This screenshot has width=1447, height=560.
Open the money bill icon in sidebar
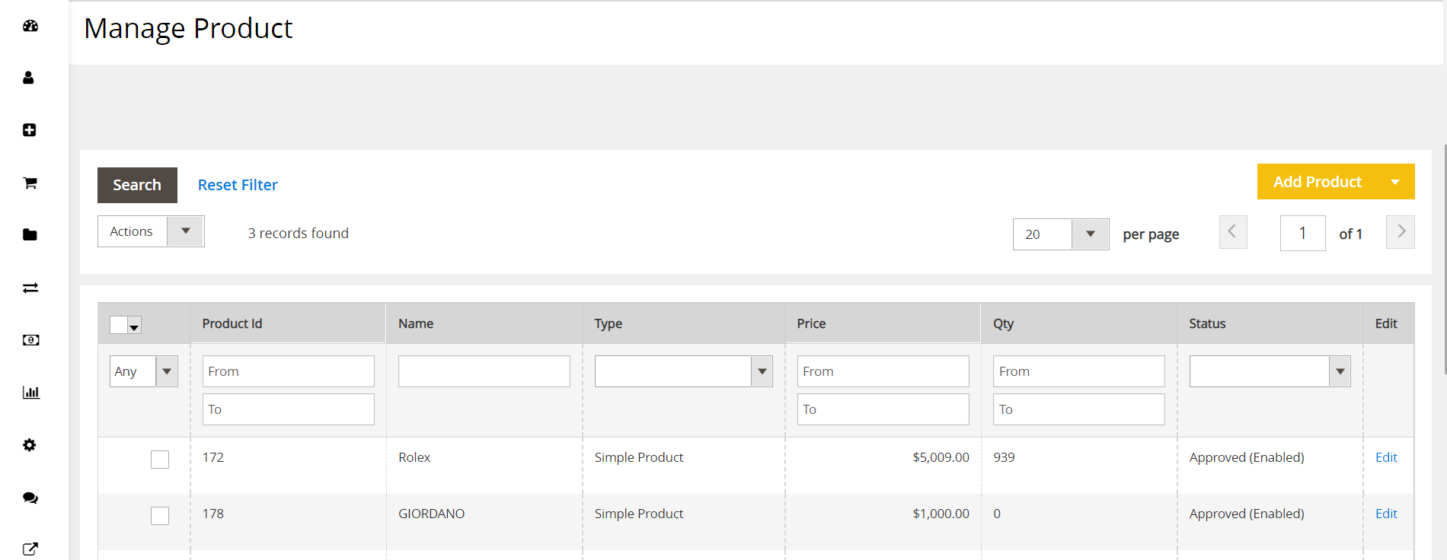pyautogui.click(x=31, y=340)
